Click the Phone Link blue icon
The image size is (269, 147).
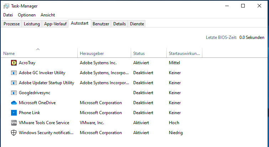(14, 113)
